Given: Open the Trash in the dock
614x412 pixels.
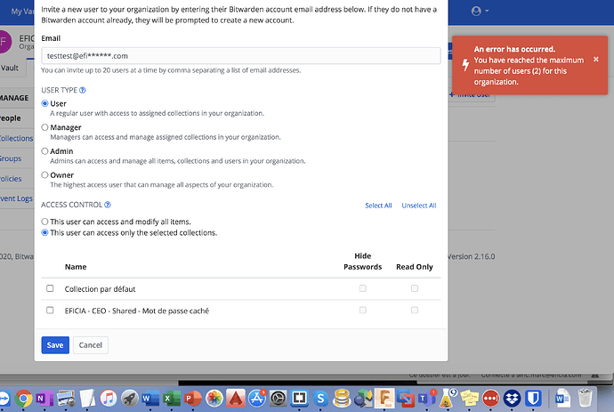Looking at the screenshot, I should click(585, 399).
